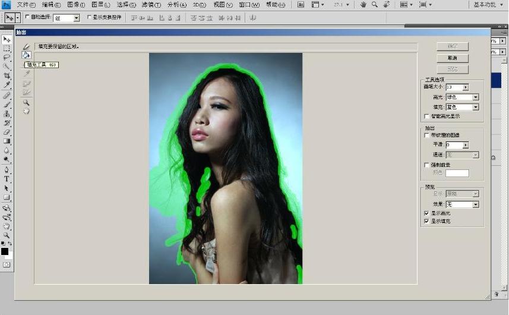This screenshot has height=315, width=509.
Task: Enable the 智能高光显示 checkbox
Action: point(426,116)
